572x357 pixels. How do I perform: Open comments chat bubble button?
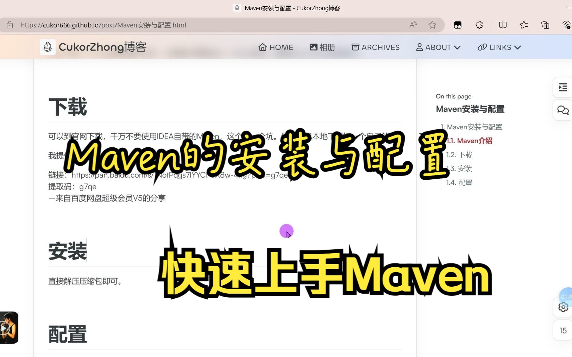click(563, 110)
